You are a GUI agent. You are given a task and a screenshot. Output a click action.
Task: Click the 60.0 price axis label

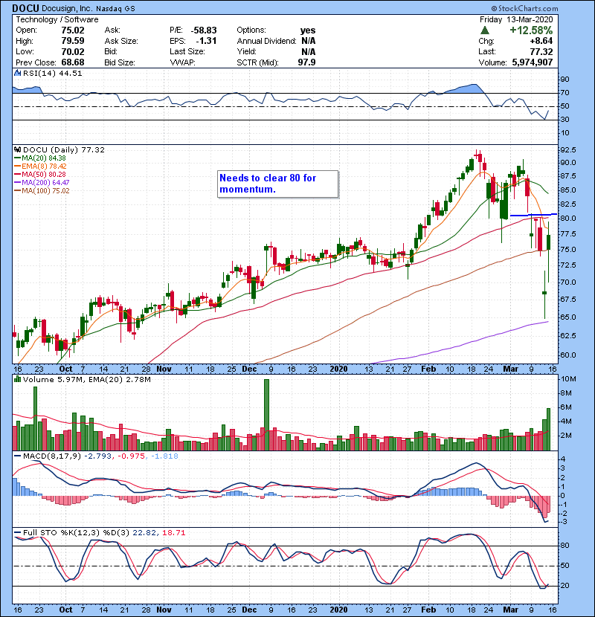point(567,355)
